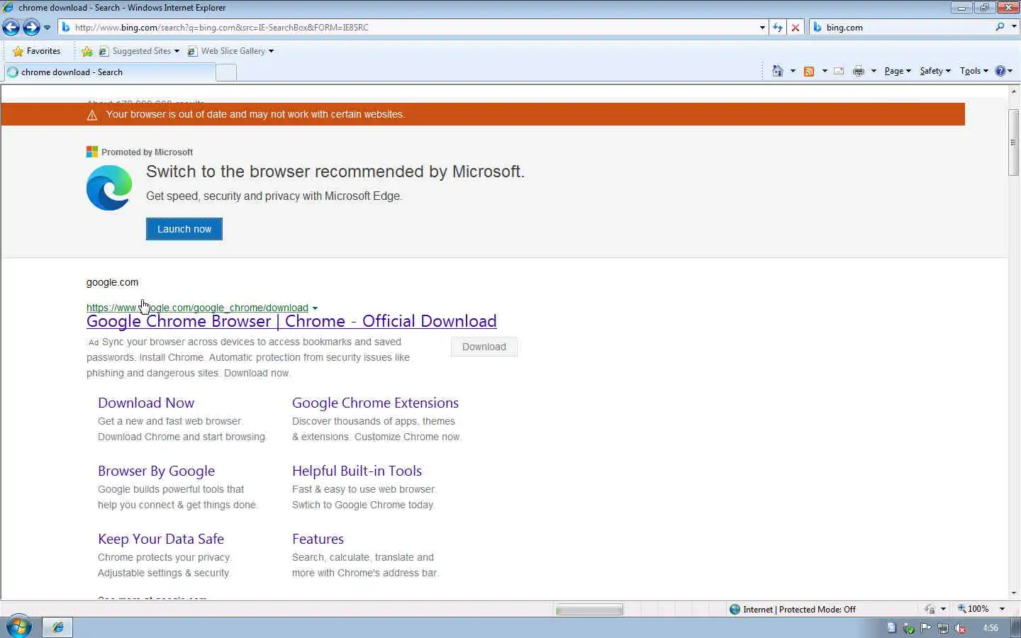
Task: Open the recent pages dropdown next to Forward
Action: pos(47,28)
